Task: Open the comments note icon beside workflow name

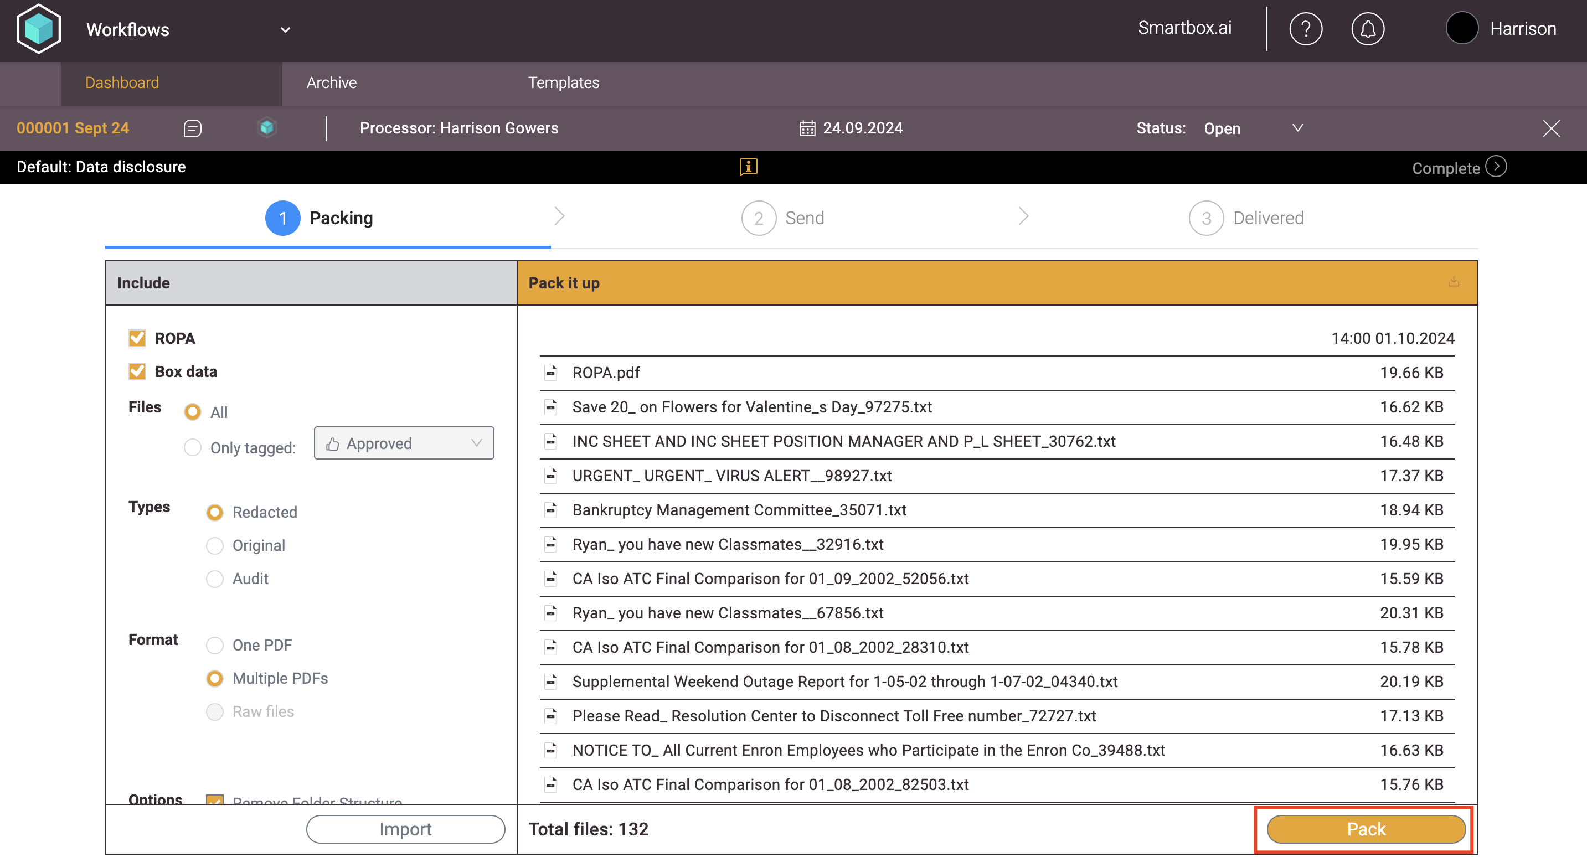Action: 192,128
